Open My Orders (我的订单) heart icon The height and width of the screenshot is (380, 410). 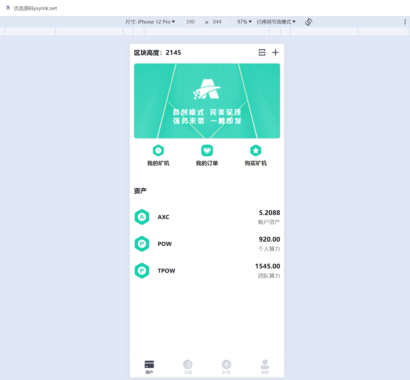[x=207, y=151]
